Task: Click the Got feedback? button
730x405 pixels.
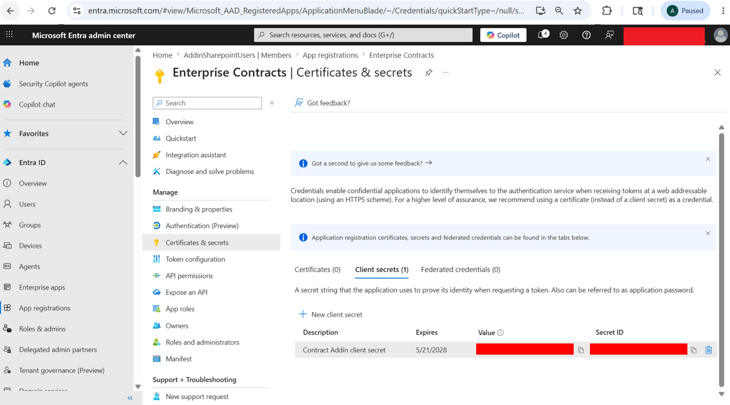Action: point(322,103)
